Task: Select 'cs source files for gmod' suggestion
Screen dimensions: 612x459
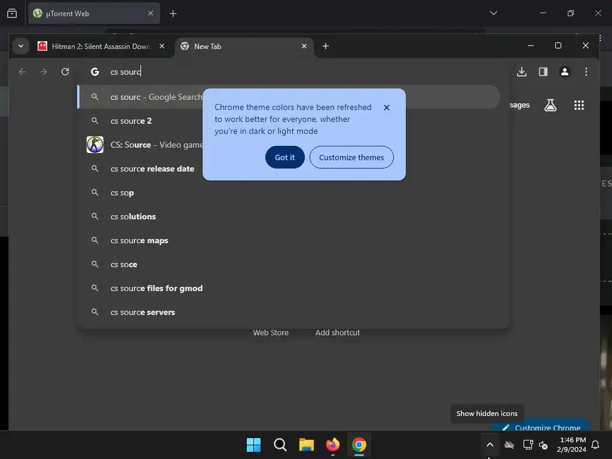Action: (x=293, y=288)
